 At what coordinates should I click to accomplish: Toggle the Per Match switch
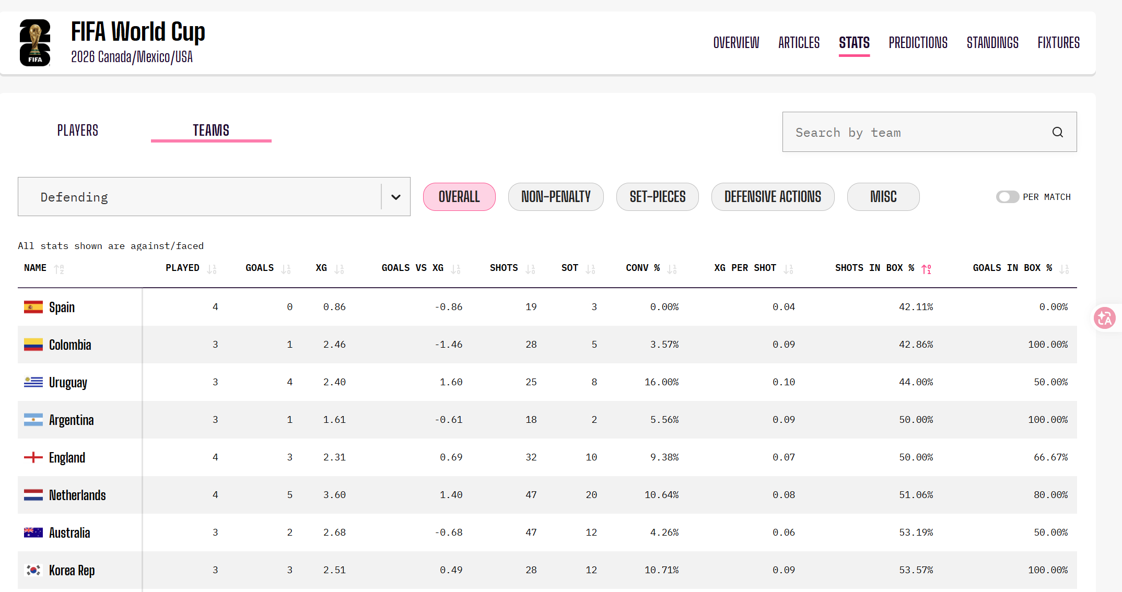pos(1007,197)
